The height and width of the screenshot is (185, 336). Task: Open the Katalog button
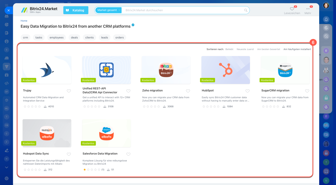76,10
